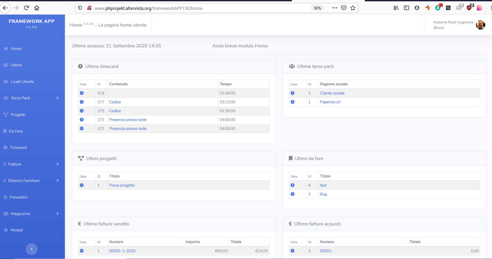492x259 pixels.
Task: Click the browser reload icon
Action: pyautogui.click(x=26, y=8)
